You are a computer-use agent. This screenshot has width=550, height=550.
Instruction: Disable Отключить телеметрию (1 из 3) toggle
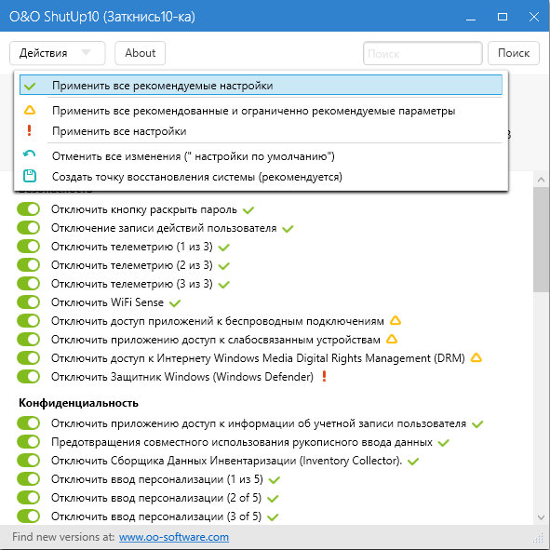tap(29, 247)
